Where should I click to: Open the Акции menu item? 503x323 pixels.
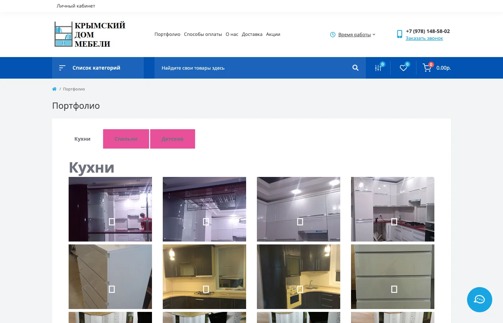[273, 34]
